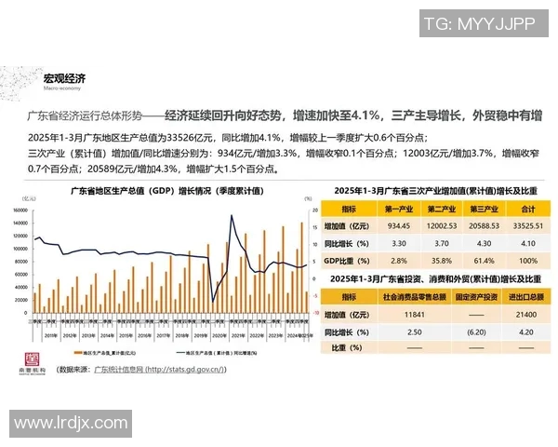Click the 社会消费品零售总额 column header

(x=414, y=297)
